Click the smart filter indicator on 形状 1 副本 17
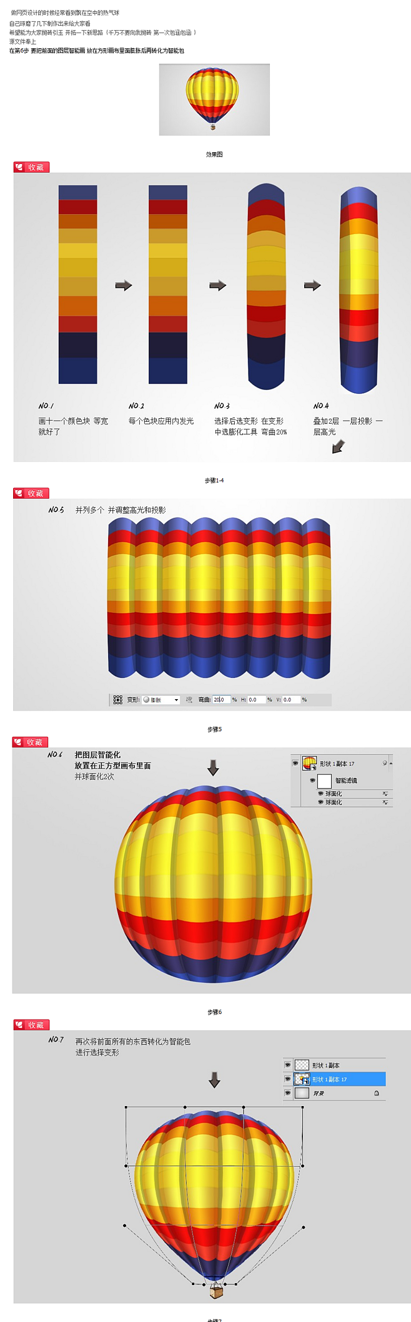The height and width of the screenshot is (1322, 411). (385, 763)
